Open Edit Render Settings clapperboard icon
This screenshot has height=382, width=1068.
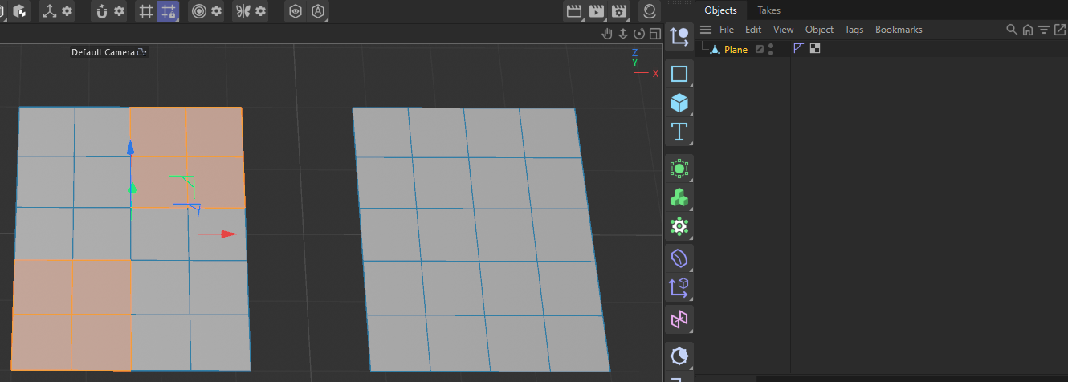pyautogui.click(x=618, y=11)
